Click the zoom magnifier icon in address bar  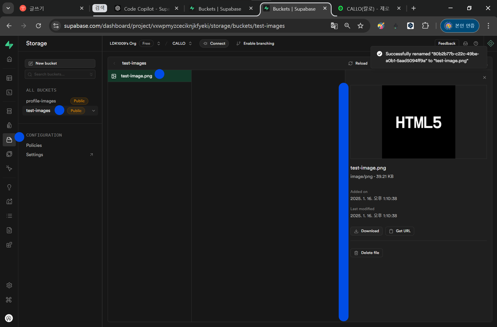click(347, 26)
